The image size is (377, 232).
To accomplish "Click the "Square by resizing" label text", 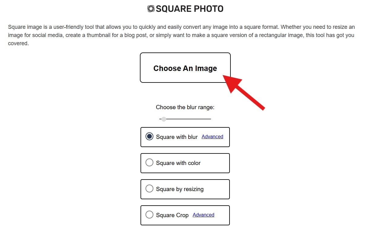I will (180, 189).
